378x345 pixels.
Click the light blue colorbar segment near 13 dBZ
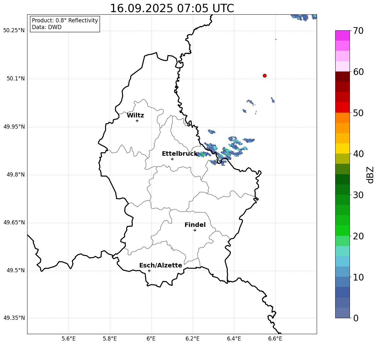point(342,261)
